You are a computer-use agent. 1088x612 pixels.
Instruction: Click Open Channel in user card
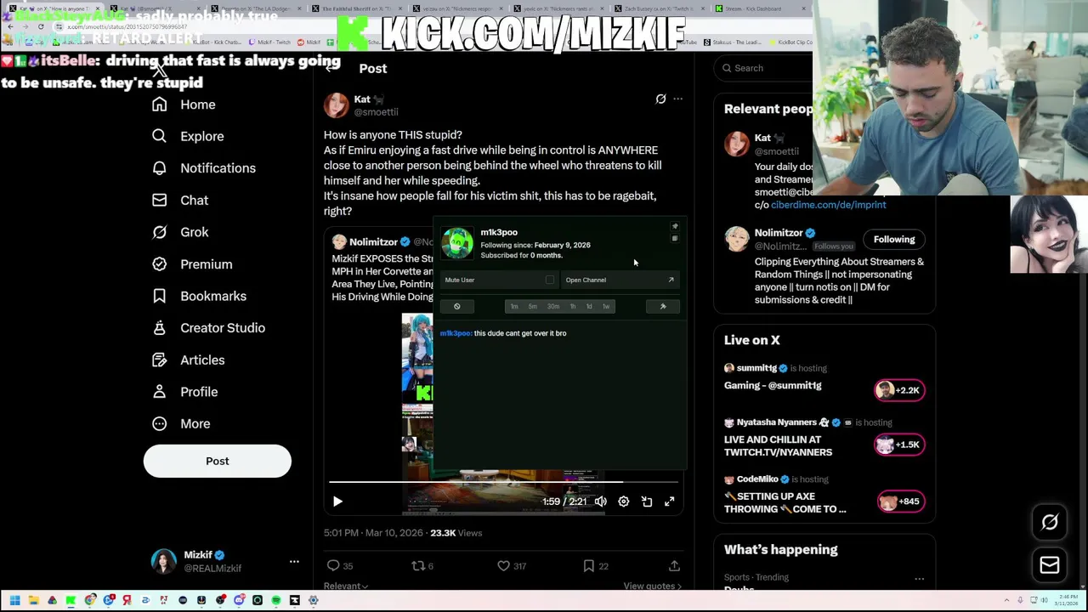pyautogui.click(x=620, y=280)
